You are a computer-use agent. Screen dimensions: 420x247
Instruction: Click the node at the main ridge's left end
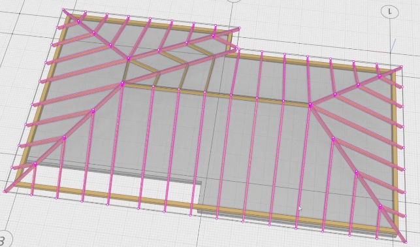pos(122,84)
